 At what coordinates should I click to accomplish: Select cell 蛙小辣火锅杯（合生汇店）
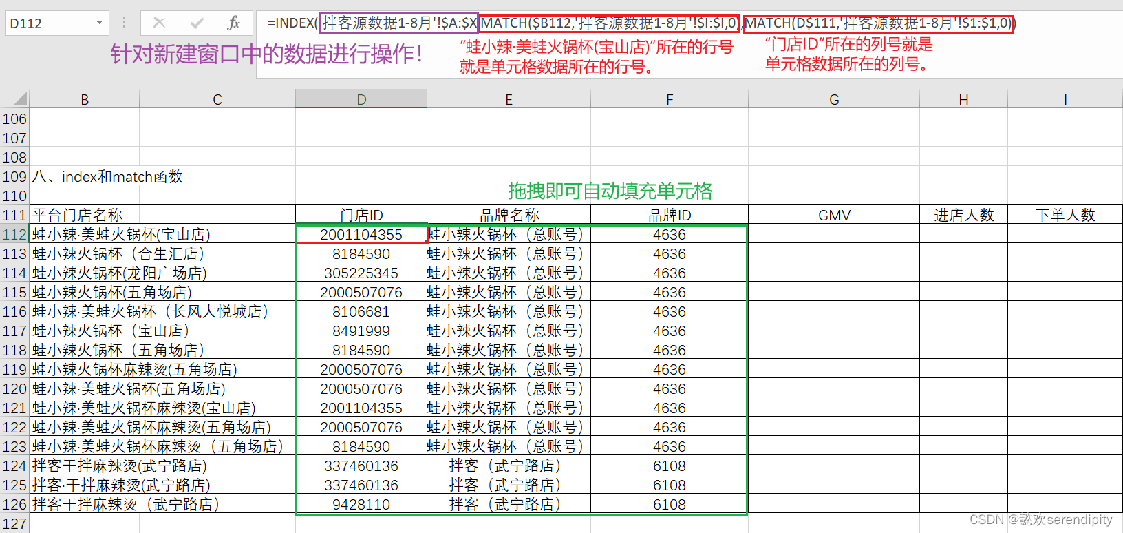[162, 253]
